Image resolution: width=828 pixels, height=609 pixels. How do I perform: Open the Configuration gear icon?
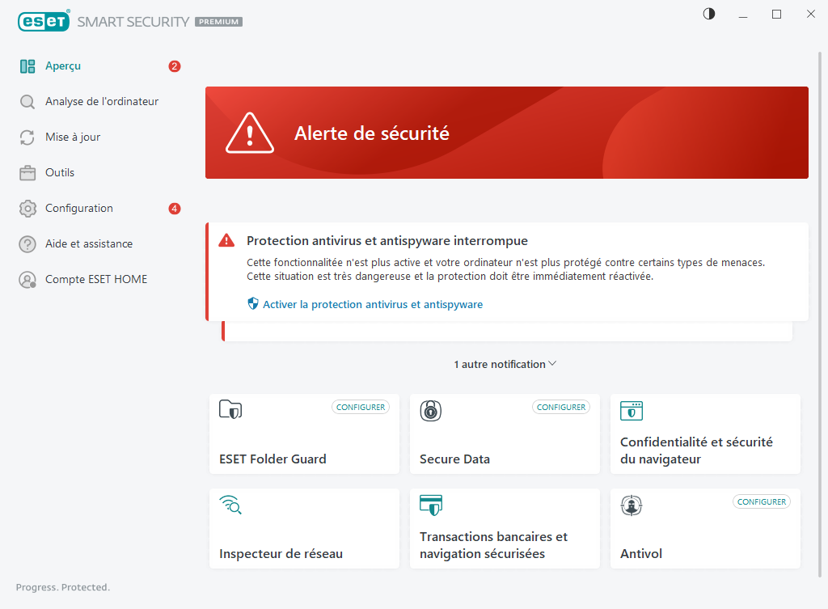click(x=25, y=208)
